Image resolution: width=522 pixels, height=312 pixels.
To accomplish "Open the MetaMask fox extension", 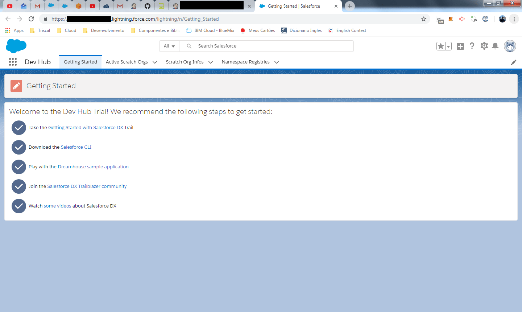I will tap(451, 19).
